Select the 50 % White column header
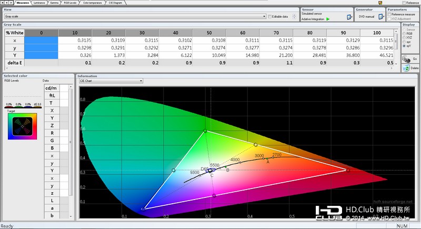 [210, 33]
